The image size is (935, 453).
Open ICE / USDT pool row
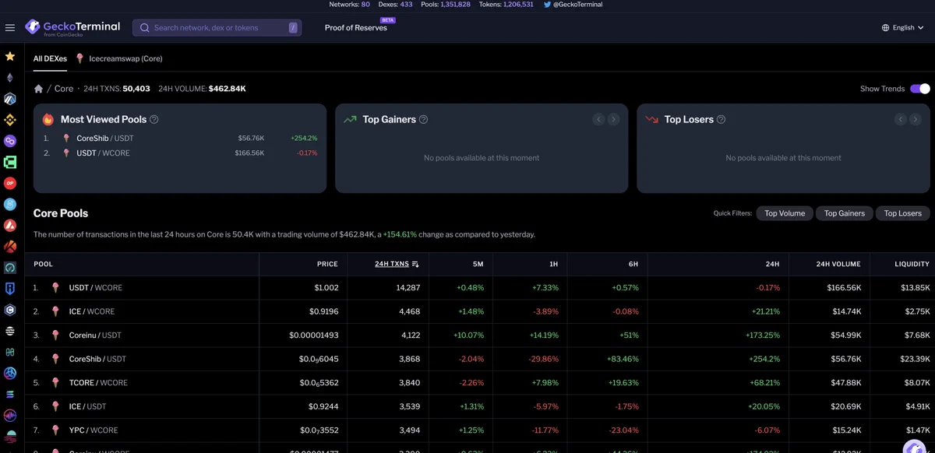click(479, 406)
